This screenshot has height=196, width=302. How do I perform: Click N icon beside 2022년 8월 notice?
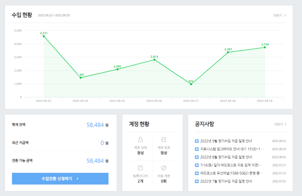(197, 157)
